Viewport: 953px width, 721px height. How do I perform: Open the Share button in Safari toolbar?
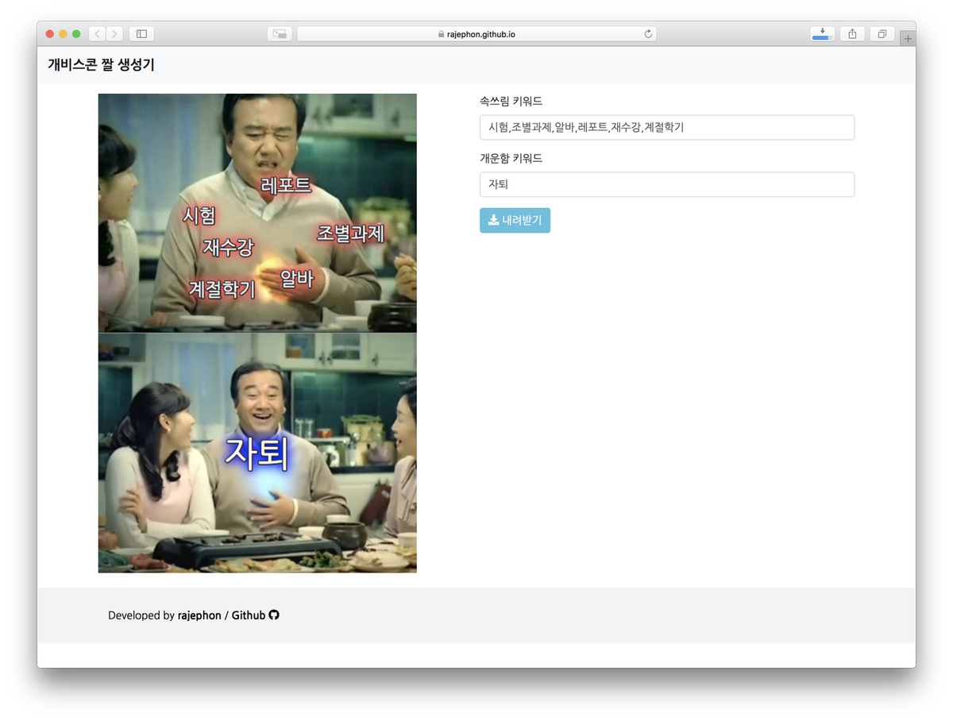coord(852,34)
